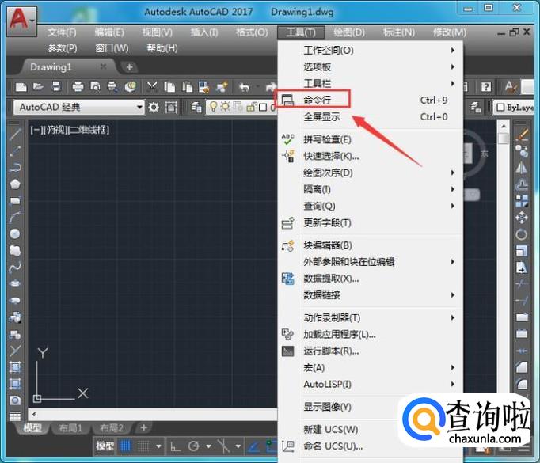Choose 全屏显示 menu item

coord(371,116)
